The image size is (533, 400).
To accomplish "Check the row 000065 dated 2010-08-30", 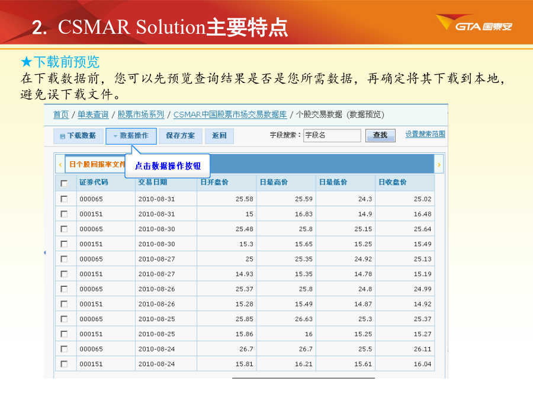I will click(64, 229).
